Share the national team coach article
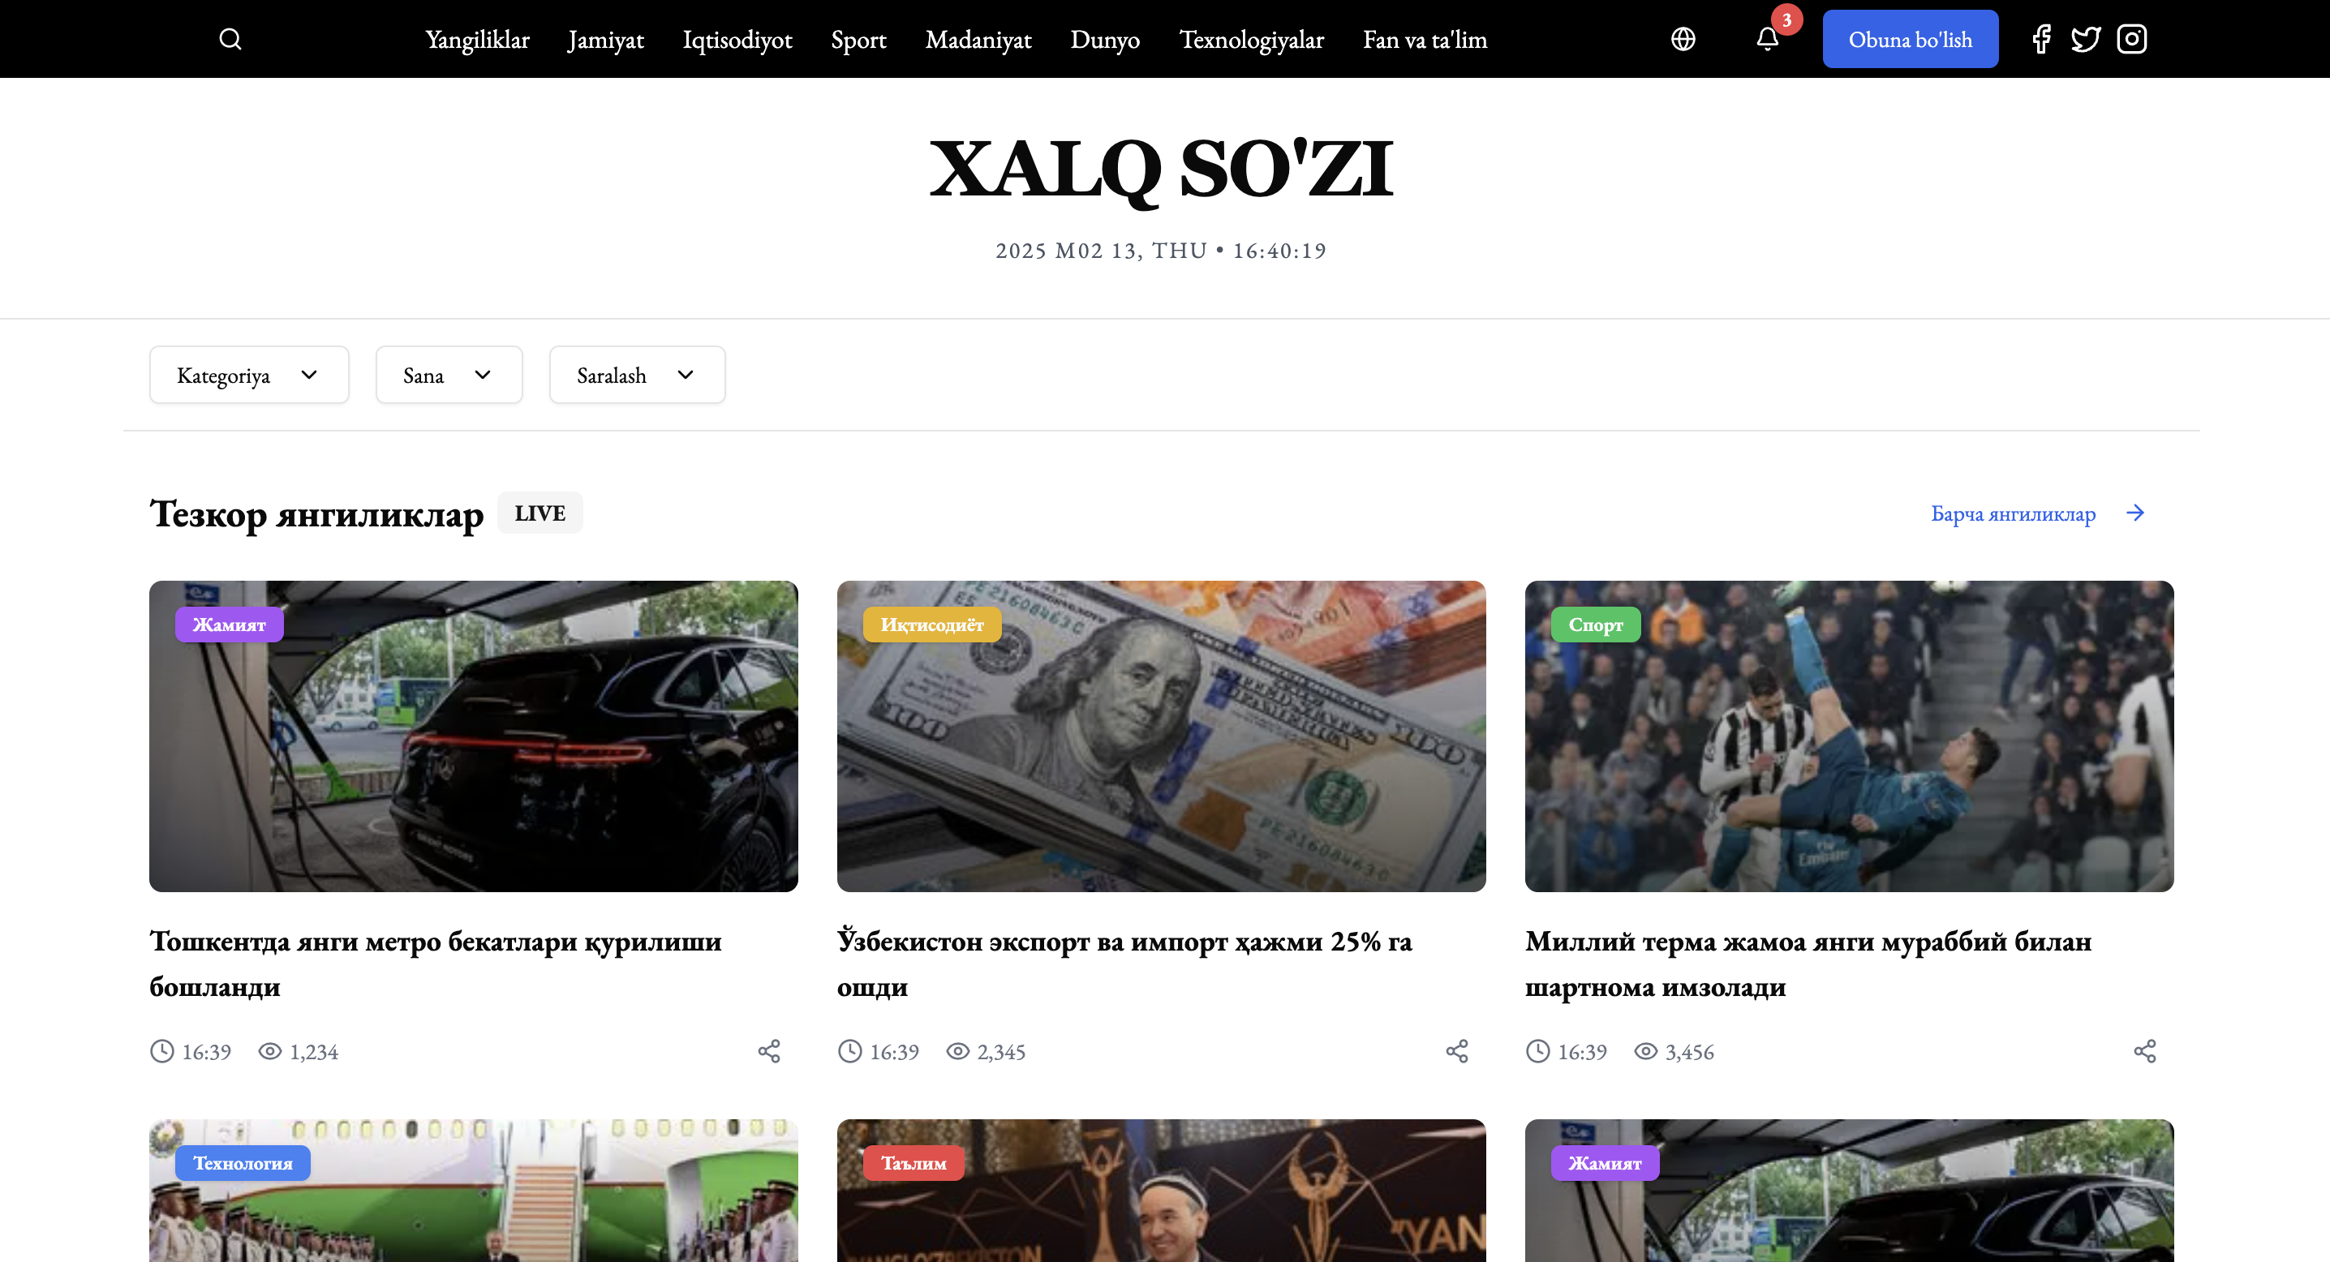Screen dimensions: 2330x1262 pyautogui.click(x=2144, y=1051)
